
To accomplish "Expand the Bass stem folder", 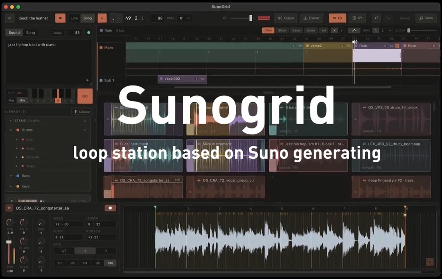I will click(11, 176).
